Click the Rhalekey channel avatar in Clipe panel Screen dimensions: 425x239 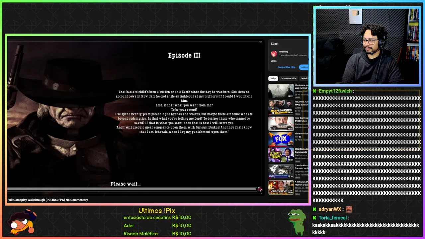274,53
